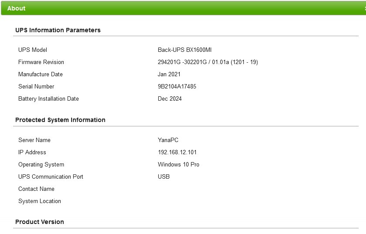The height and width of the screenshot is (234, 366).
Task: Click the Contact Name label
Action: pyautogui.click(x=36, y=189)
